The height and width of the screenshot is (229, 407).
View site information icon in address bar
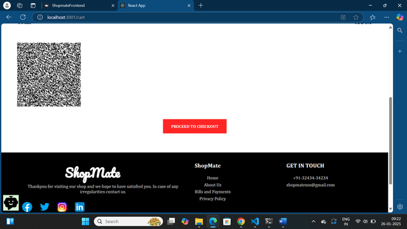point(40,17)
